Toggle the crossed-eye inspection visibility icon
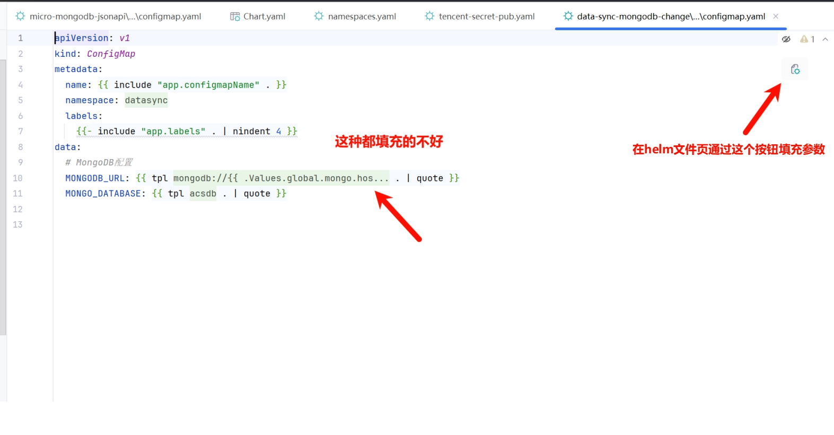Image resolution: width=834 pixels, height=435 pixels. coord(786,39)
